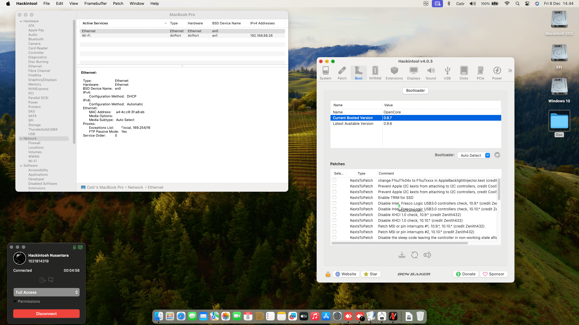Click the lock icon beside Website button
The height and width of the screenshot is (325, 579).
tap(328, 274)
